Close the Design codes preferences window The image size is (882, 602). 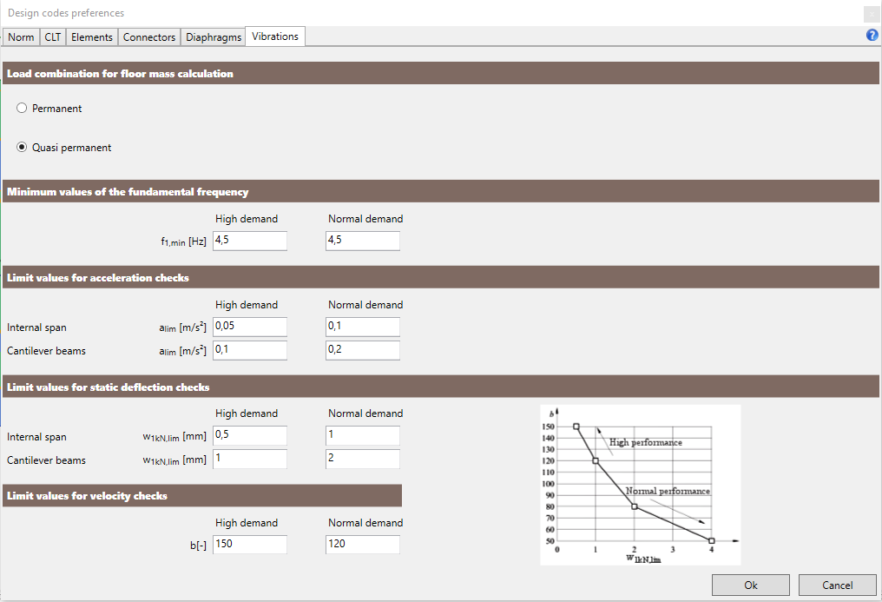pos(872,14)
